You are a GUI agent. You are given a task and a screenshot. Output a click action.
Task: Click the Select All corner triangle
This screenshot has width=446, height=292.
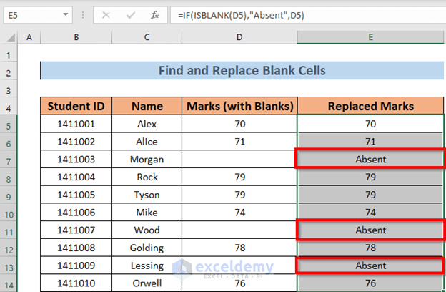(x=11, y=38)
